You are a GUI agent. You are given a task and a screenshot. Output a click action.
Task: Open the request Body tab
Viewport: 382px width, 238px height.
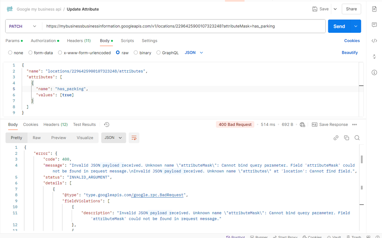tap(106, 41)
